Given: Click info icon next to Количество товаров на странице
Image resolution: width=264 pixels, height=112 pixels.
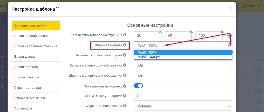Looking at the screenshot, I should click(x=125, y=35).
